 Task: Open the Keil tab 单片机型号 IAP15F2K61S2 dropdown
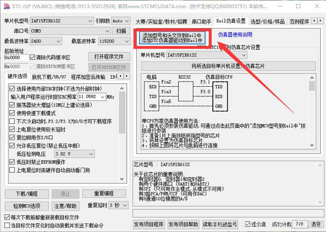(x=206, y=55)
